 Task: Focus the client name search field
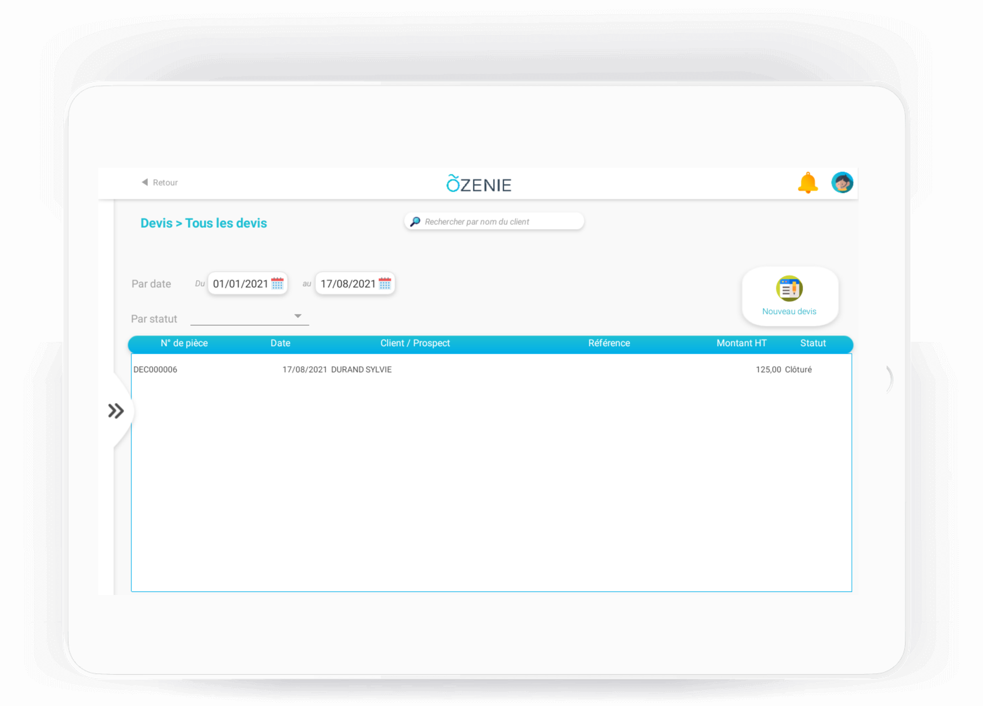494,221
